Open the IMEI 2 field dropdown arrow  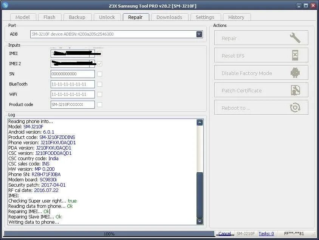coord(92,64)
